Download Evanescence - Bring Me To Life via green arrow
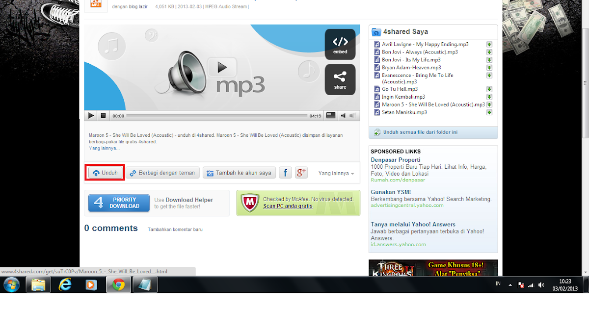The width and height of the screenshot is (589, 309). (x=489, y=75)
